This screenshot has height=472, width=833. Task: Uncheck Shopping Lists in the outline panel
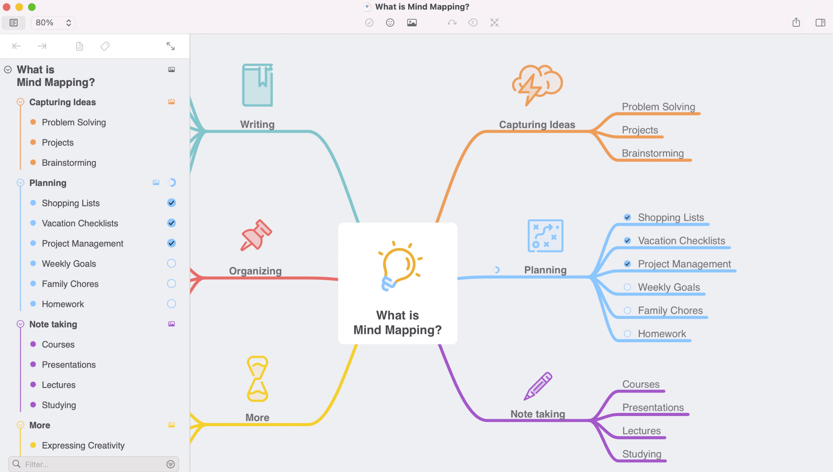click(x=171, y=203)
